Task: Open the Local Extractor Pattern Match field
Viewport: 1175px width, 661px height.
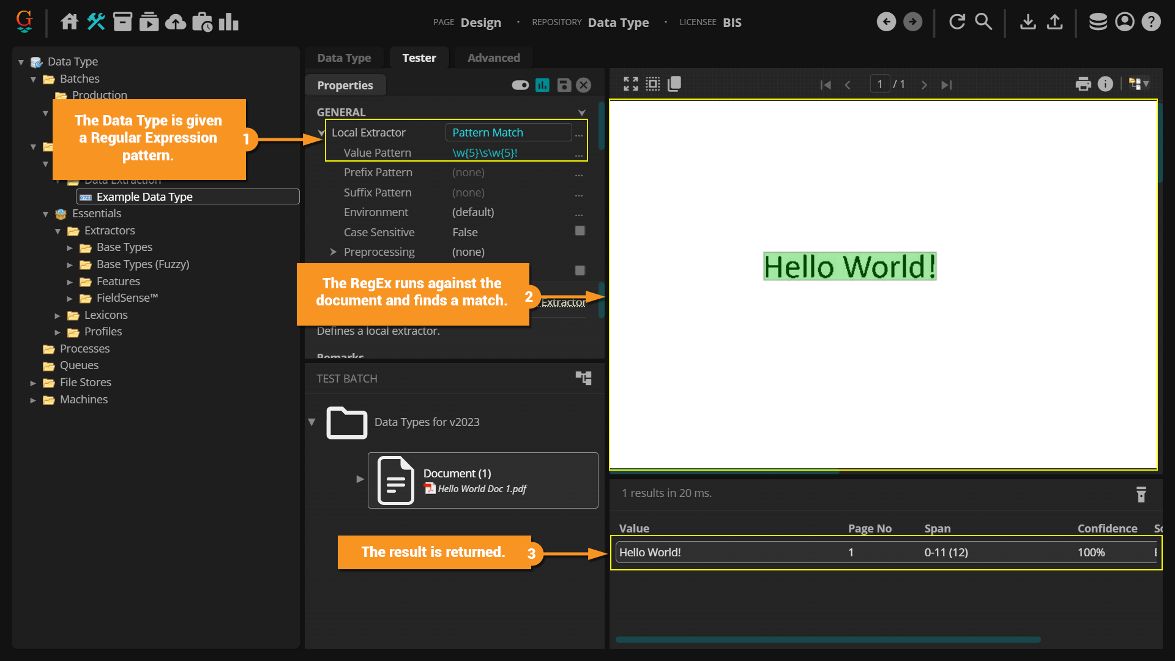Action: (508, 133)
